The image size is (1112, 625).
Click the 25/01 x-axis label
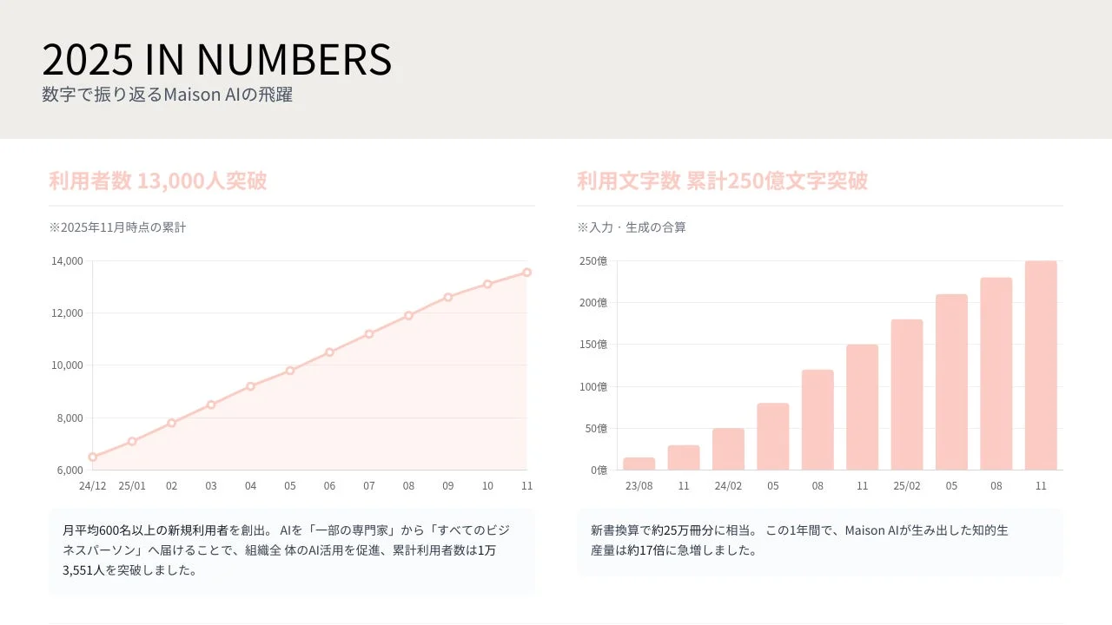[x=132, y=486]
